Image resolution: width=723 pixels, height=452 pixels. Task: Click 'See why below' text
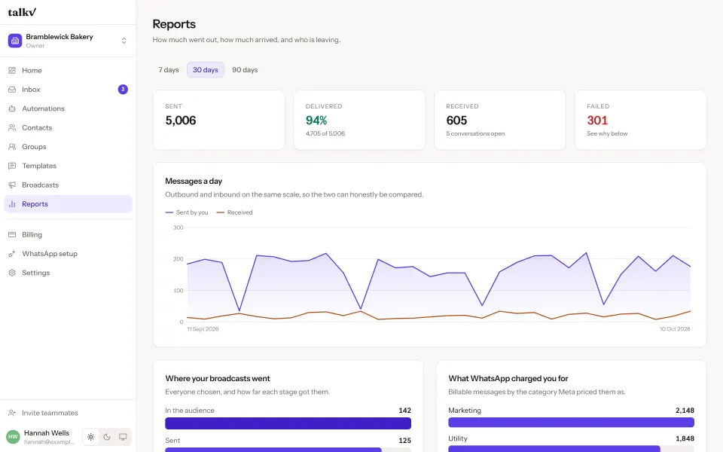(x=607, y=134)
